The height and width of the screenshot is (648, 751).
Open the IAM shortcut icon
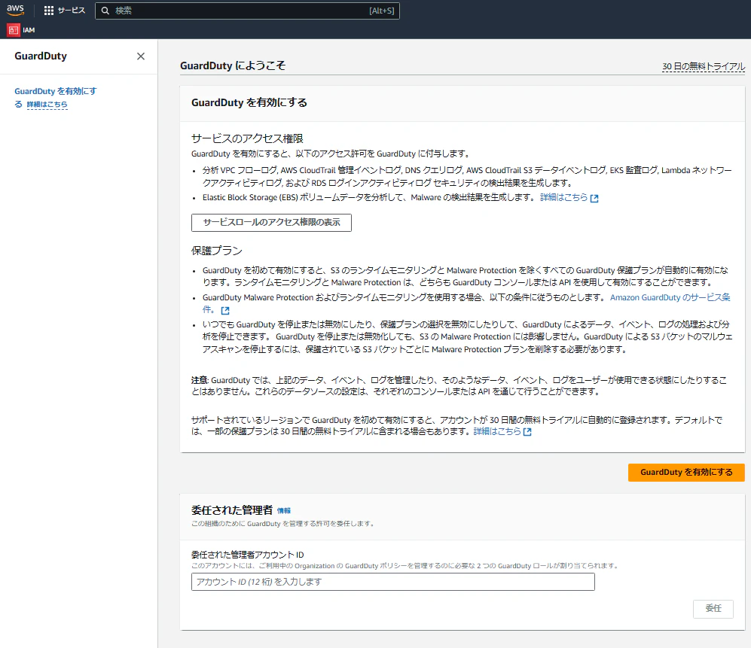(14, 29)
